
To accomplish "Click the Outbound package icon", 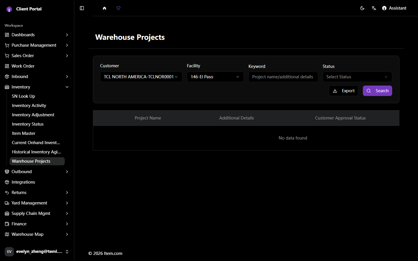I will [x=7, y=172].
